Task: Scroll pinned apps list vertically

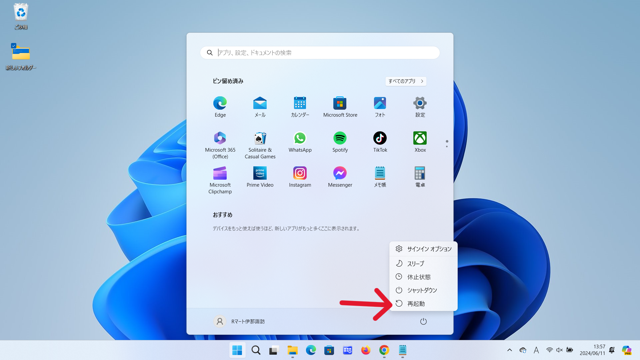Action: pos(447,144)
